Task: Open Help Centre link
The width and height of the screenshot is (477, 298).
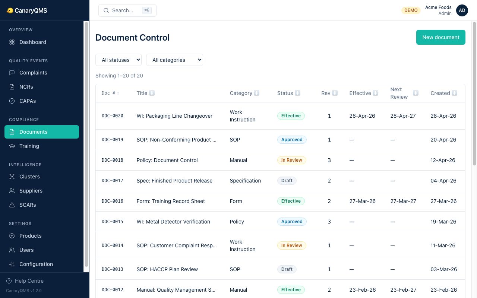Action: click(x=25, y=281)
